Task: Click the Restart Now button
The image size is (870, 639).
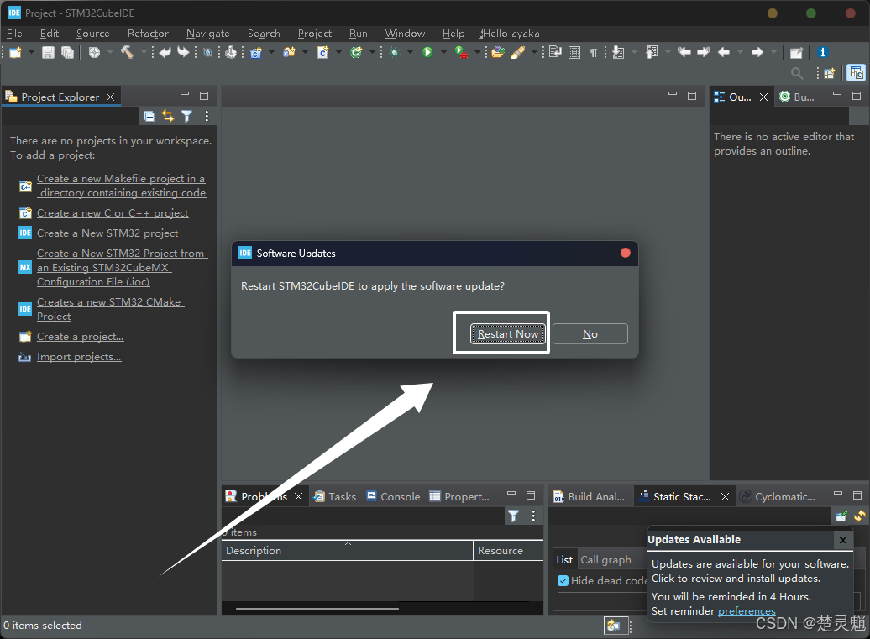Action: click(508, 334)
